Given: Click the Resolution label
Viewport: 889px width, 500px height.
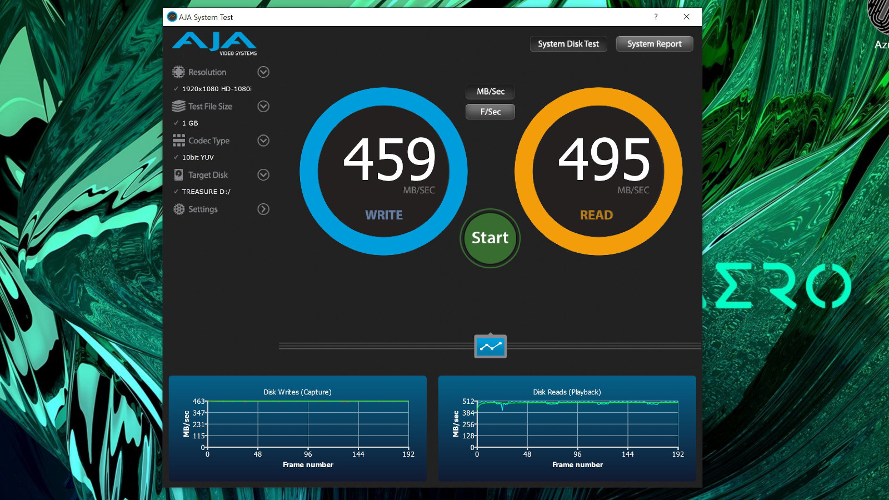Looking at the screenshot, I should click(207, 72).
